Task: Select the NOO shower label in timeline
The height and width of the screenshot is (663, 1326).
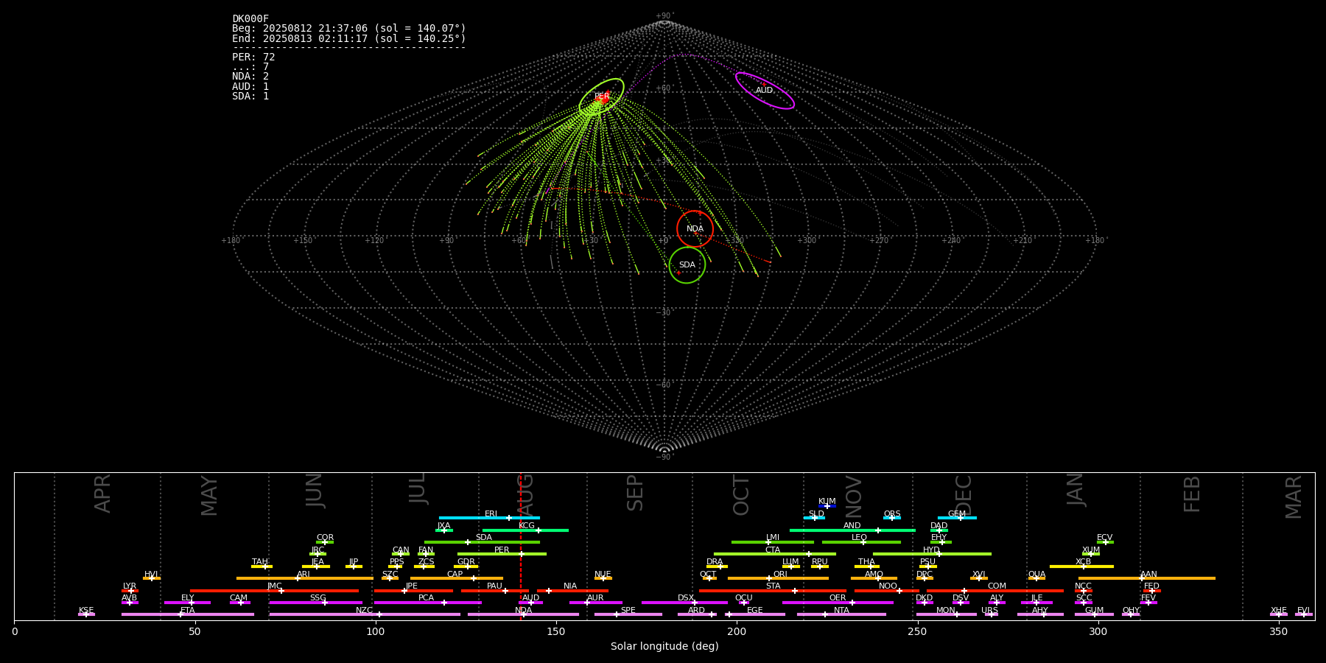Action: (888, 586)
